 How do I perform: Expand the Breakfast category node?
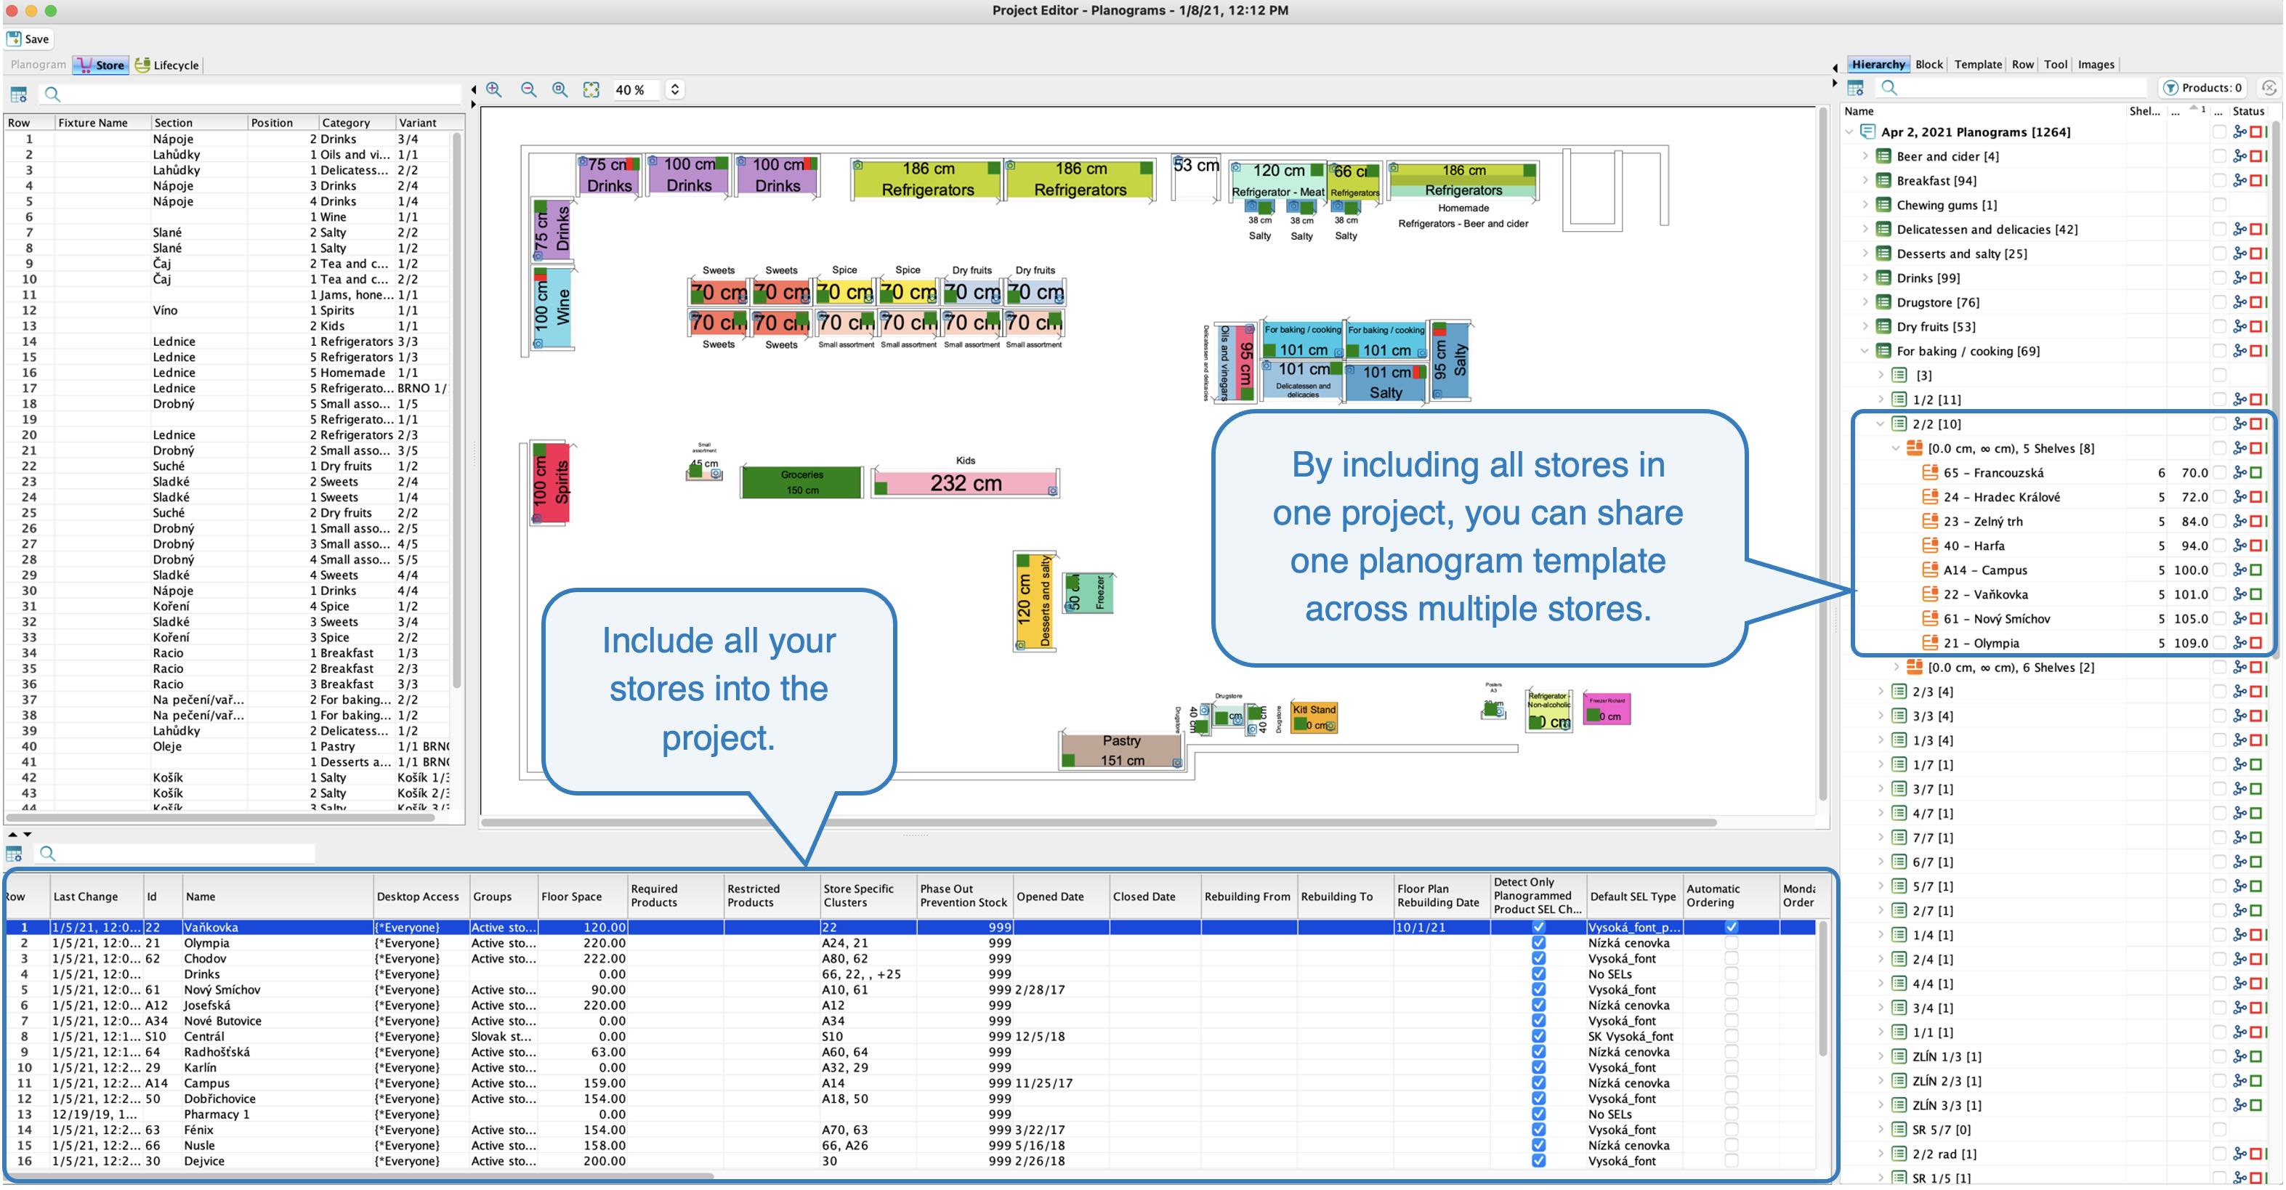(1865, 180)
